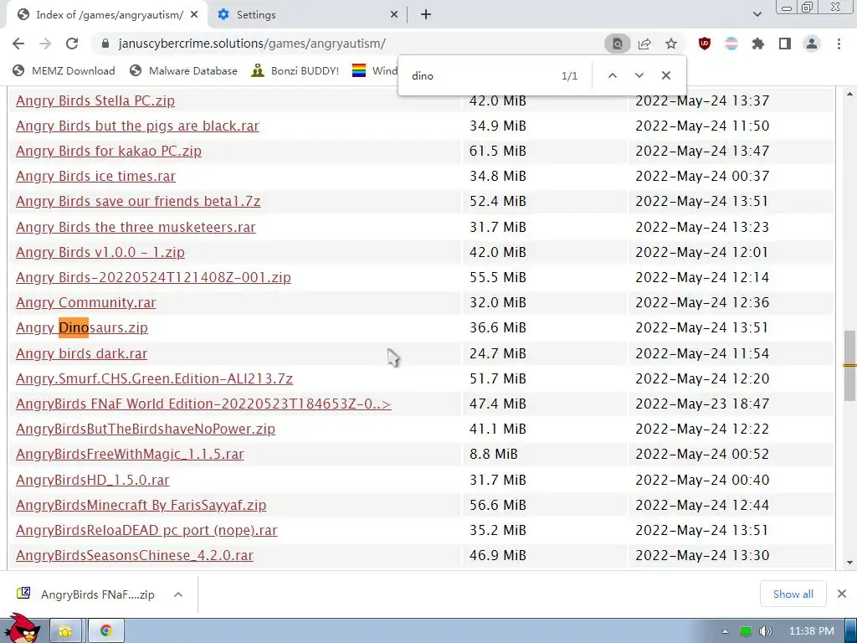This screenshot has width=857, height=643.
Task: Go to next find result
Action: click(x=639, y=75)
